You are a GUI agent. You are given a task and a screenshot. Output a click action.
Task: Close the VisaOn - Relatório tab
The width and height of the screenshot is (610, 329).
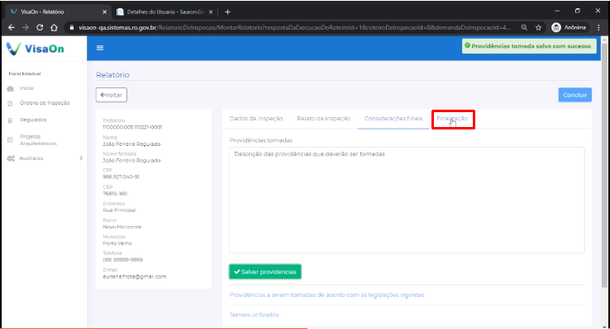[x=104, y=12]
